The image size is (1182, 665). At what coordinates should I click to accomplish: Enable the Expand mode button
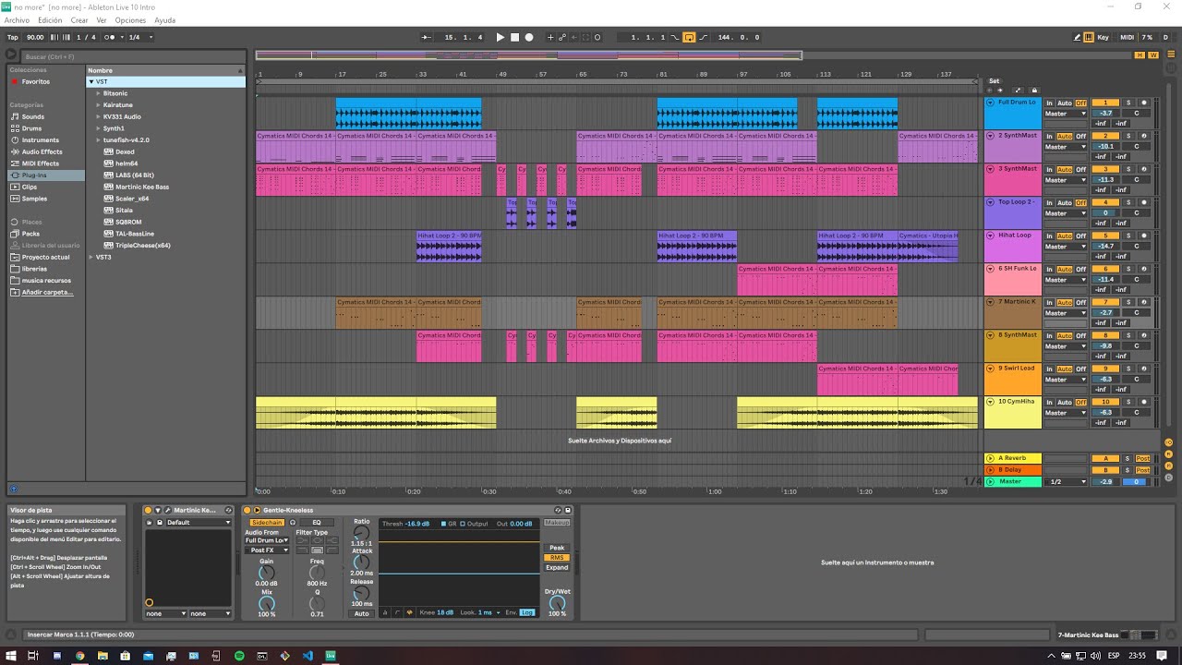click(x=557, y=568)
